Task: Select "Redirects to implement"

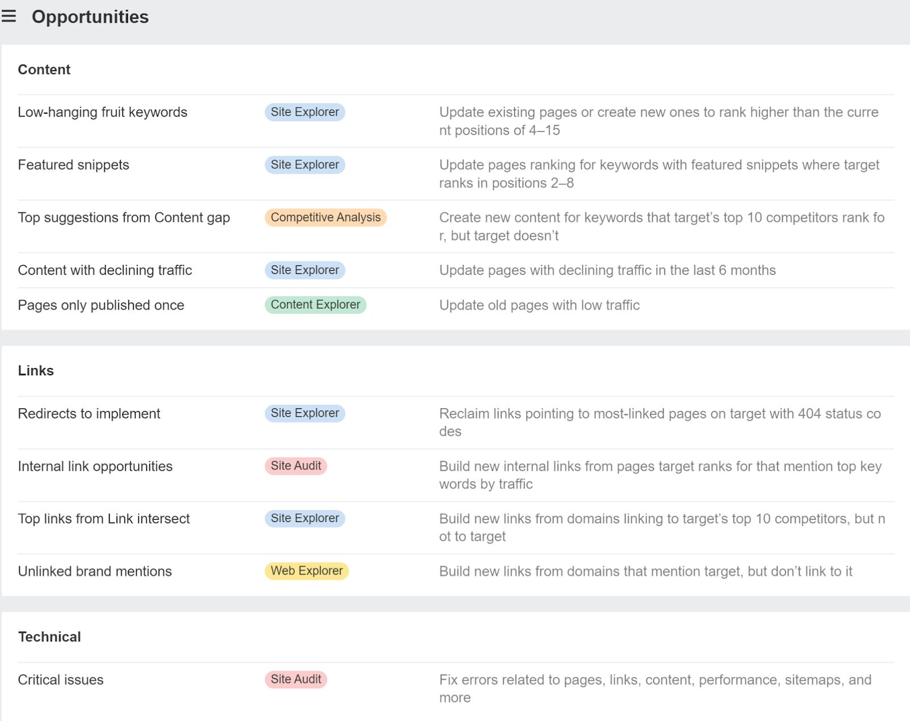Action: coord(89,413)
